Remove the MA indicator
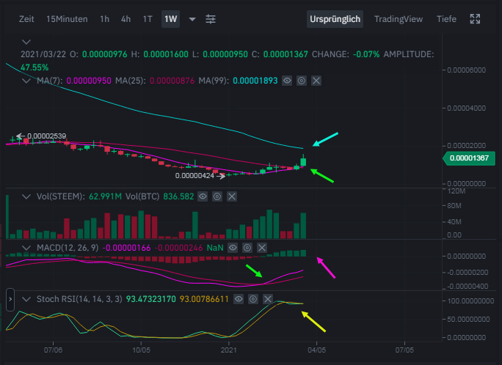 tap(316, 80)
